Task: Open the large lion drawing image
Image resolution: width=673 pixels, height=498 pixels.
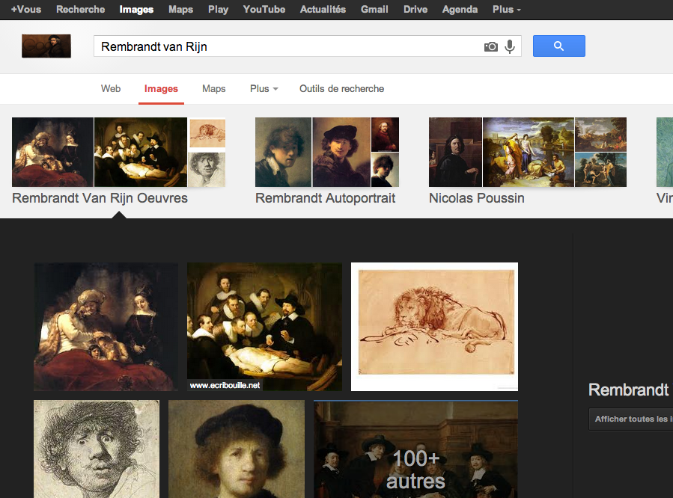Action: (x=434, y=327)
